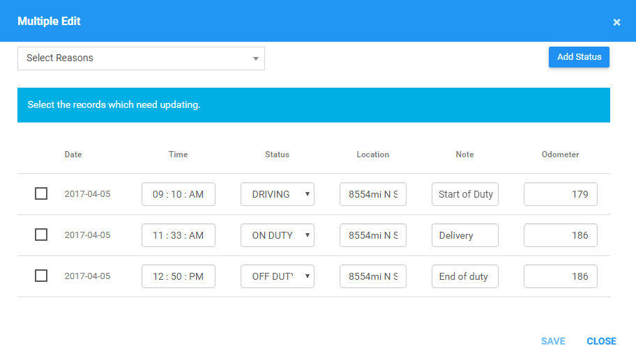This screenshot has height=364, width=636.
Task: Click the CLOSE button
Action: (602, 341)
